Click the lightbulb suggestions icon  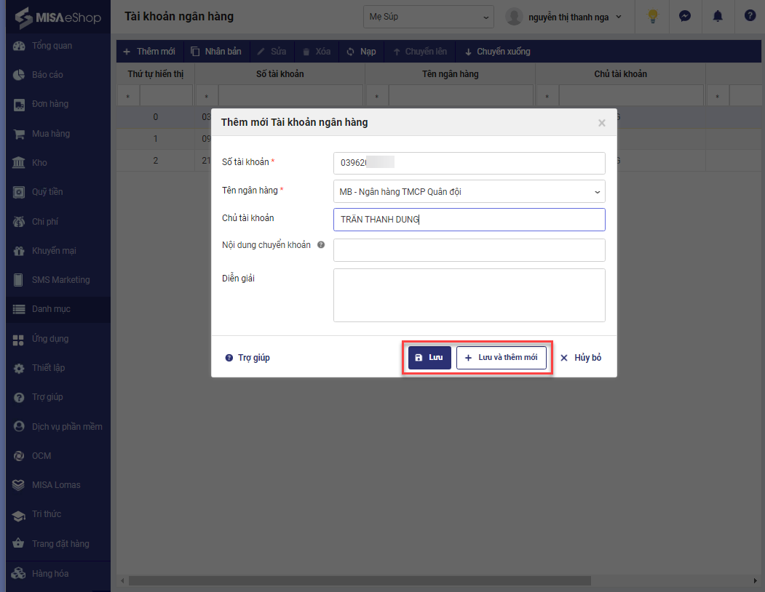(x=652, y=16)
